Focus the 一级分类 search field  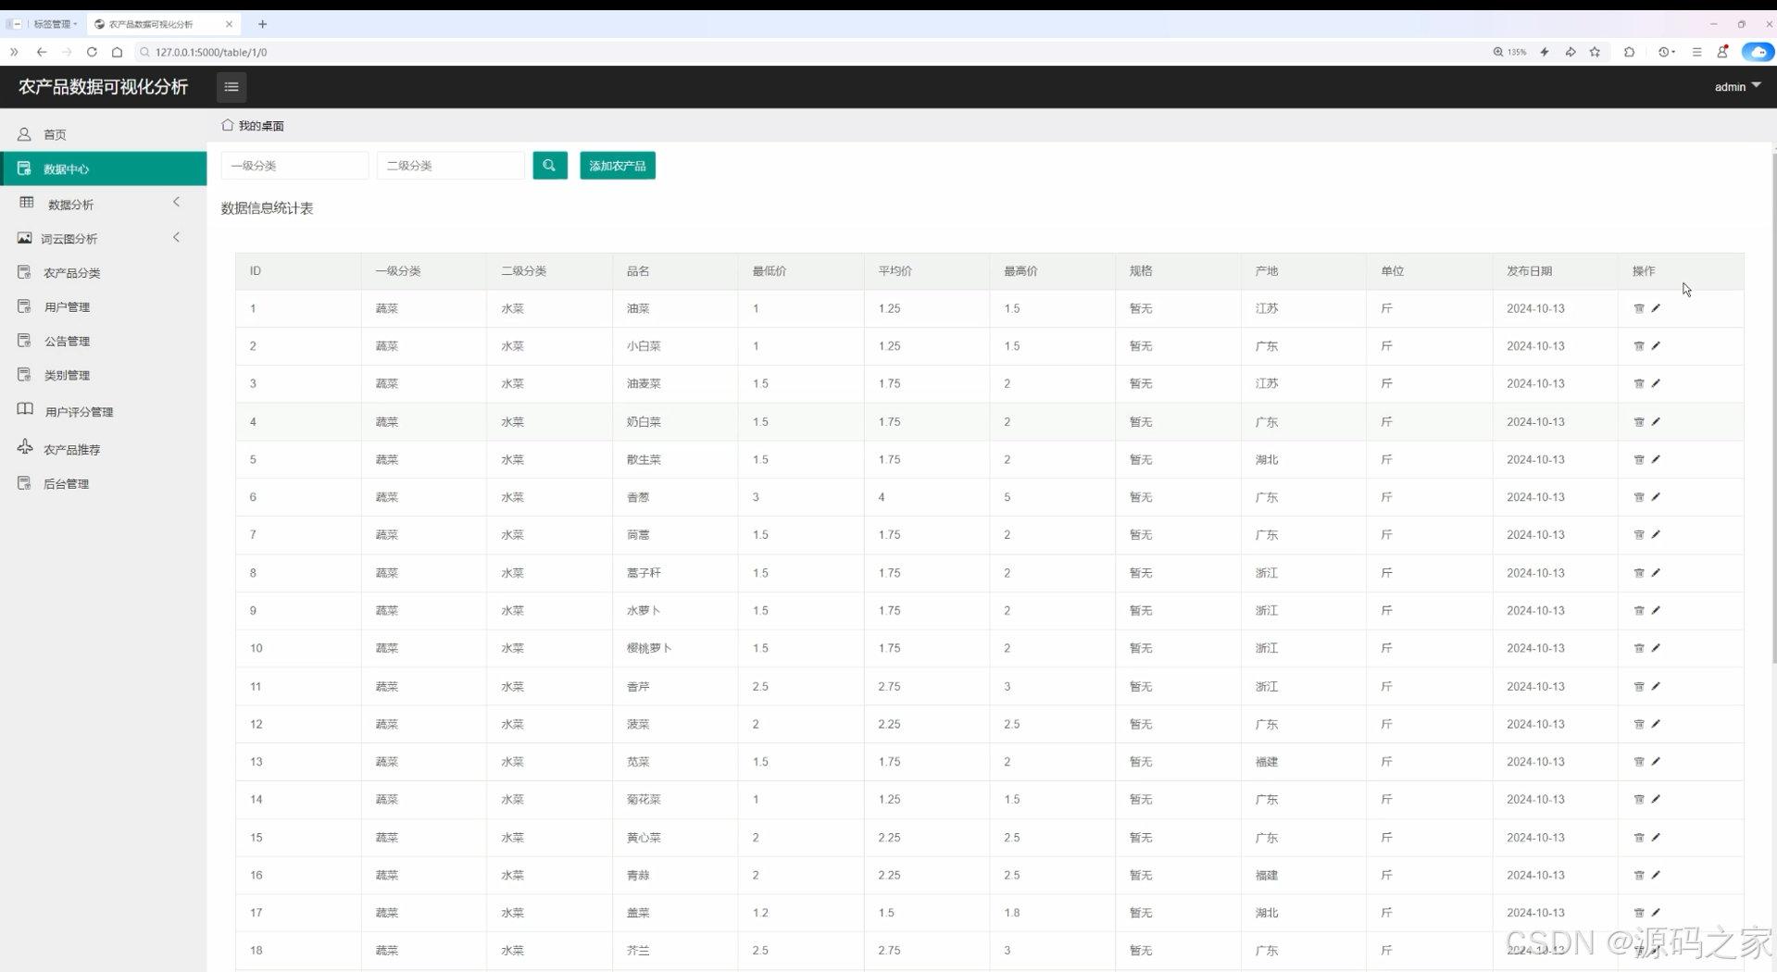tap(295, 166)
